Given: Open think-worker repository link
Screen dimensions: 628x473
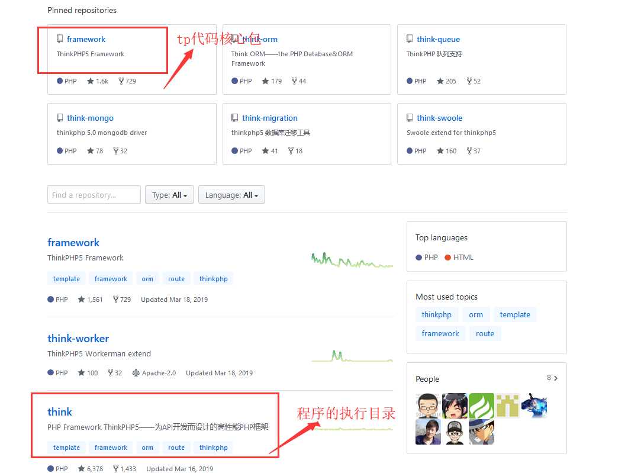Looking at the screenshot, I should coord(78,339).
